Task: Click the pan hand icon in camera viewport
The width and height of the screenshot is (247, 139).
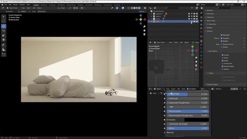Action: click(x=144, y=31)
